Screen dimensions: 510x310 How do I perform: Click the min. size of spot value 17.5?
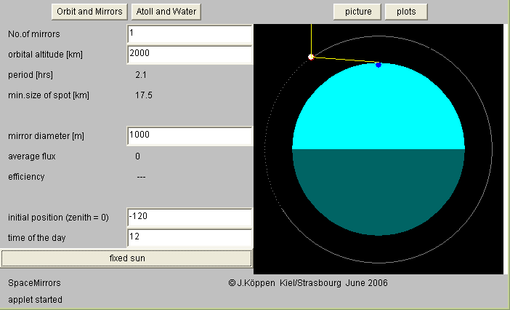tap(143, 95)
